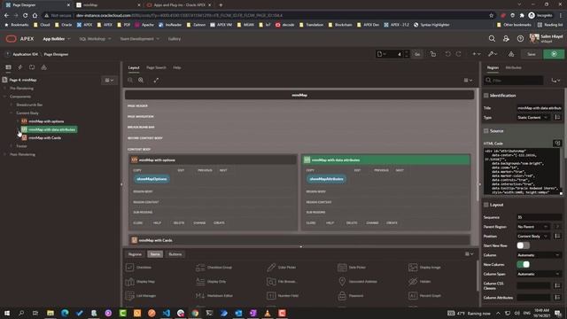Collapse the Layout section in properties
Image resolution: width=567 pixels, height=319 pixels.
[x=486, y=205]
